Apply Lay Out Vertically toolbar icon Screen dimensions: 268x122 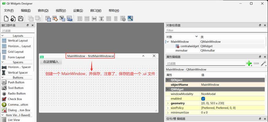coord(87,18)
